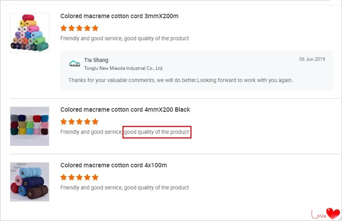Click the first star of the 3mmX200m rating
Image resolution: width=342 pixels, height=221 pixels.
[64, 28]
